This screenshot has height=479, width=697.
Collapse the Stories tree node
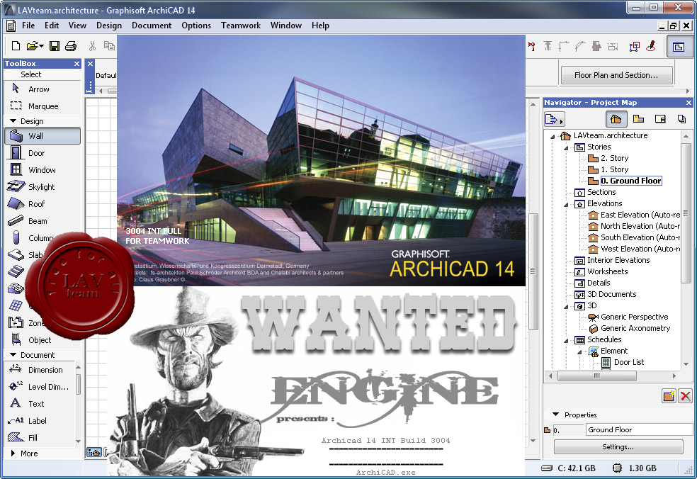[x=567, y=147]
